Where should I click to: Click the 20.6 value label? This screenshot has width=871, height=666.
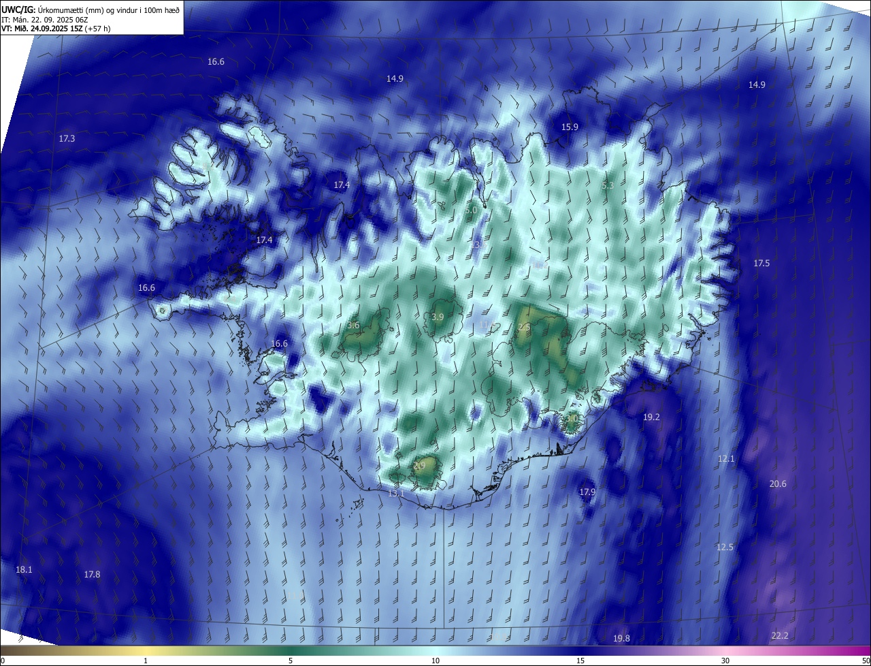coord(778,484)
